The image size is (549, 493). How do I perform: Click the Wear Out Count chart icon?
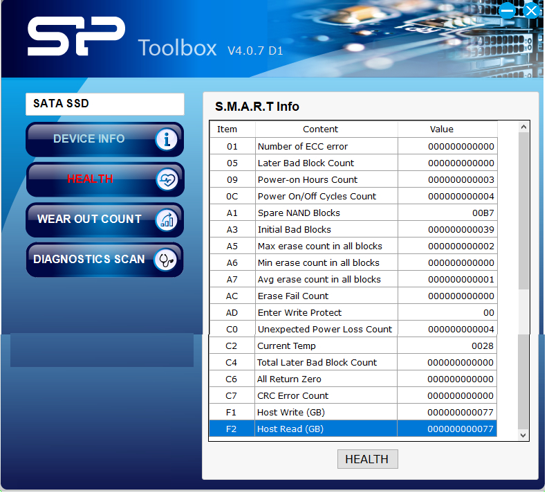click(167, 220)
